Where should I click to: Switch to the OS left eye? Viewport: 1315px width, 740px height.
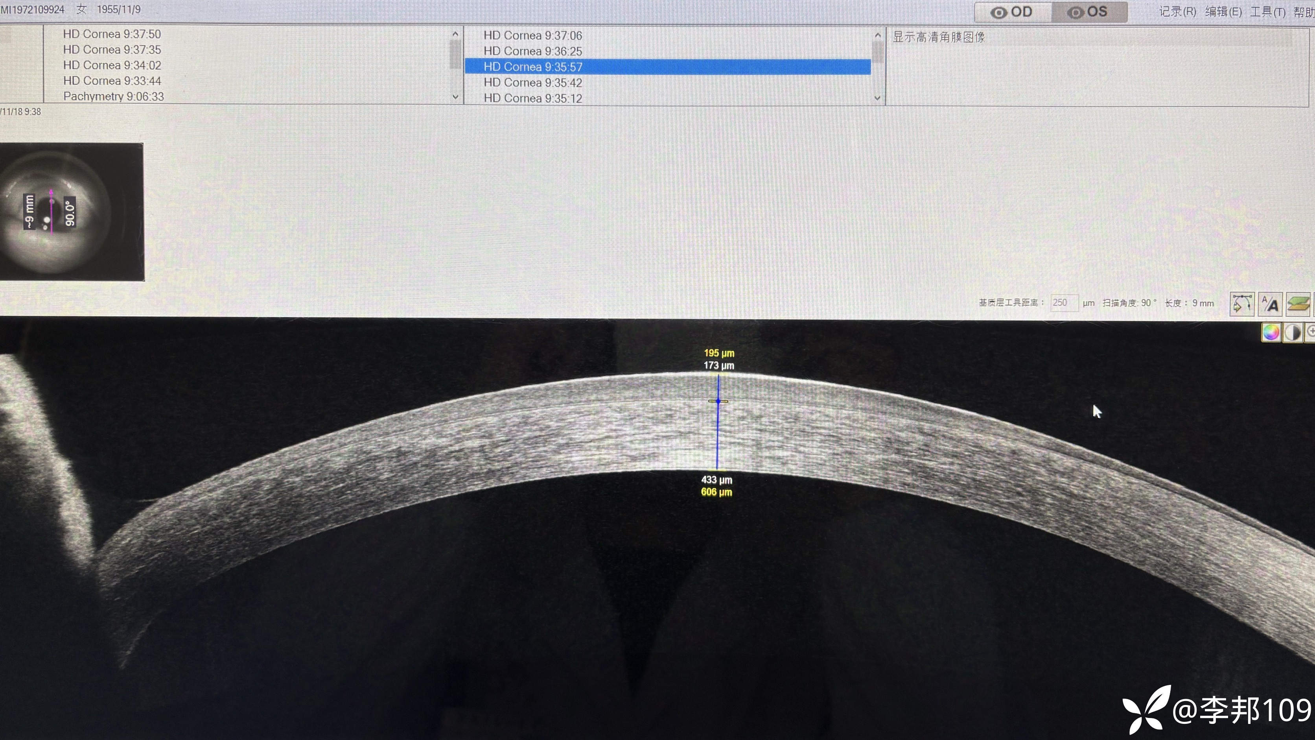[x=1088, y=12]
